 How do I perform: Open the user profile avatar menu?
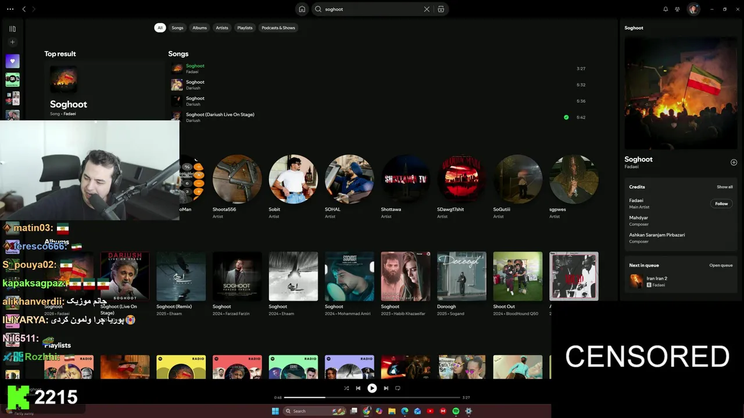[693, 9]
